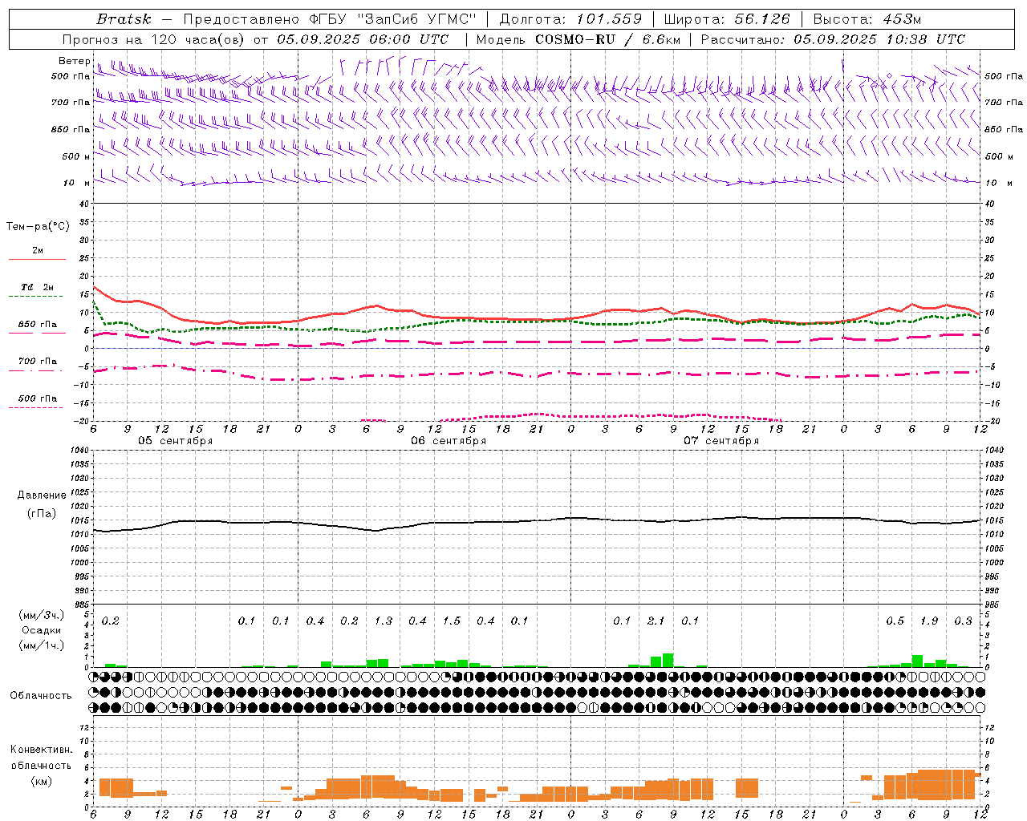Click the "(мм/1ч.)" precipitation unit
This screenshot has width=1027, height=821.
tap(42, 645)
